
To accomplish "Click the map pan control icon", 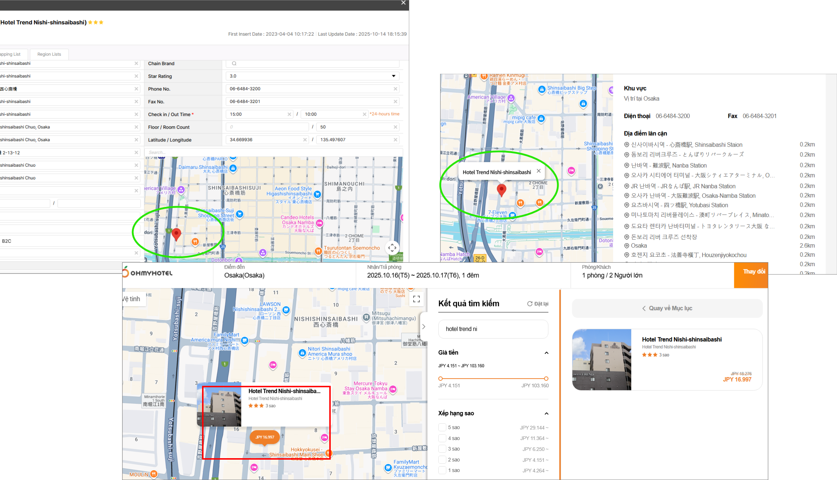I will tap(392, 248).
